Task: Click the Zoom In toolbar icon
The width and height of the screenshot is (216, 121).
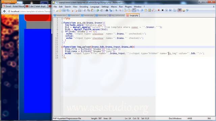Action: pos(116,10)
